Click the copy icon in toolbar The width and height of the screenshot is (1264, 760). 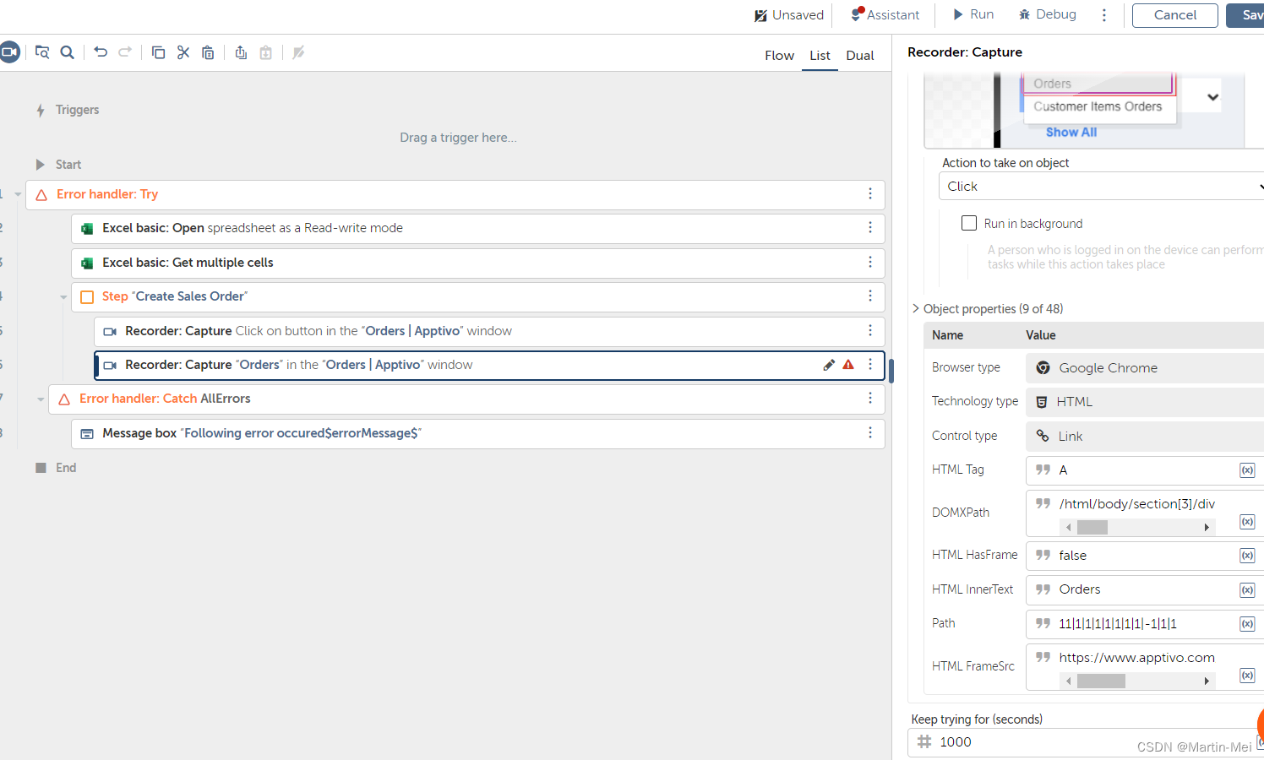click(158, 52)
